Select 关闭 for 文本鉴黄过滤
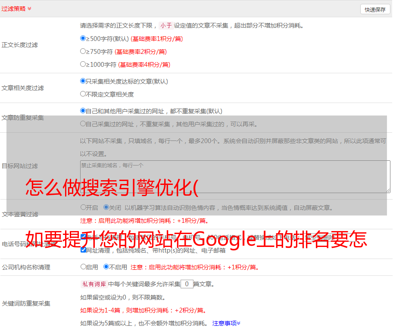393x331 pixels. coord(106,207)
